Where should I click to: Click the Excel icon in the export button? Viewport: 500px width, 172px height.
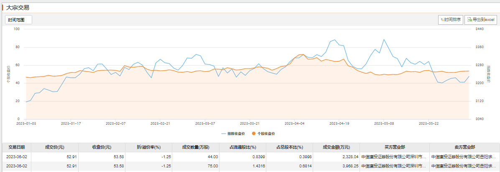pyautogui.click(x=470, y=20)
